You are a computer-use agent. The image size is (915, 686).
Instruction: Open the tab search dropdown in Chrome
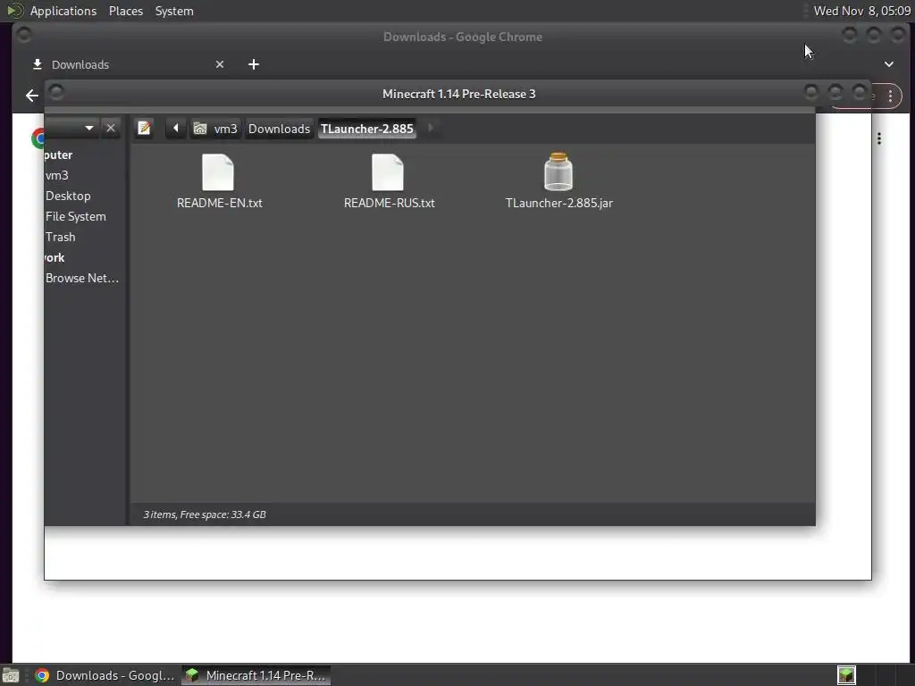889,64
